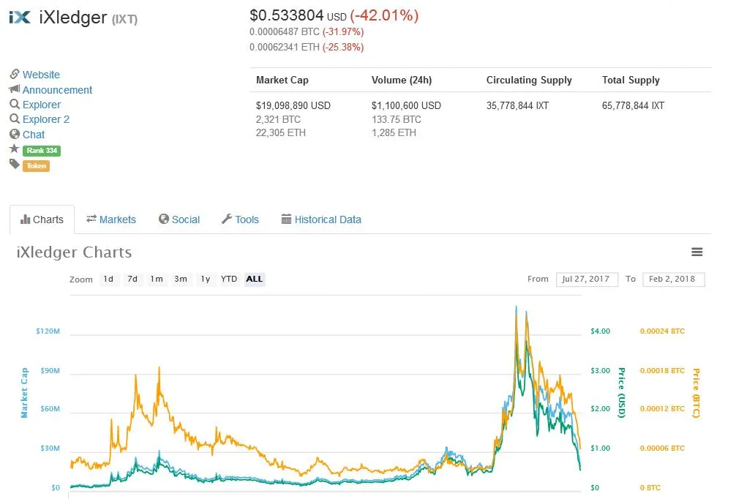Open the Explorer link

click(x=42, y=105)
